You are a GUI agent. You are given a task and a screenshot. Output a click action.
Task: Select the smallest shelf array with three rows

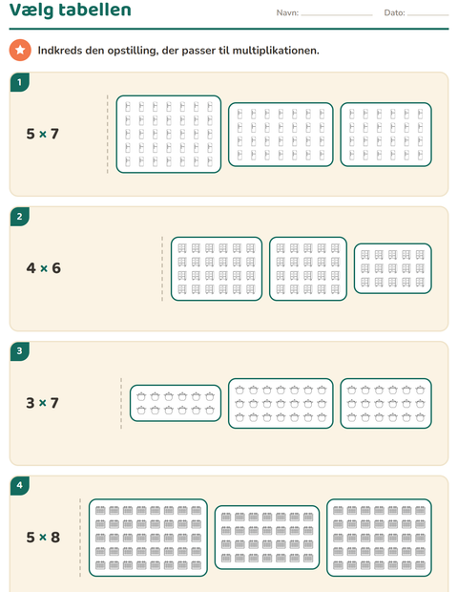[x=393, y=268]
